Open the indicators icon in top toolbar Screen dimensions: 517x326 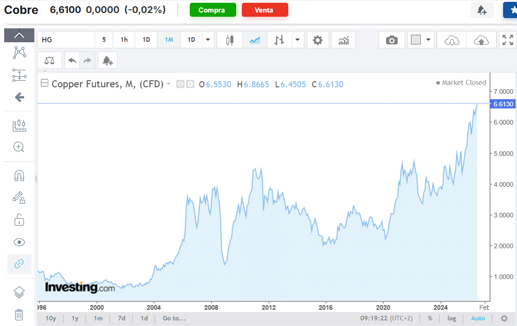343,40
